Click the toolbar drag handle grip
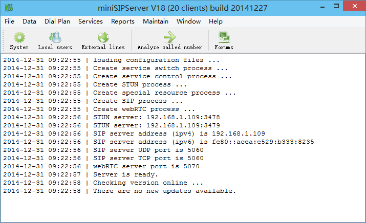The width and height of the screenshot is (366, 223). [3, 40]
